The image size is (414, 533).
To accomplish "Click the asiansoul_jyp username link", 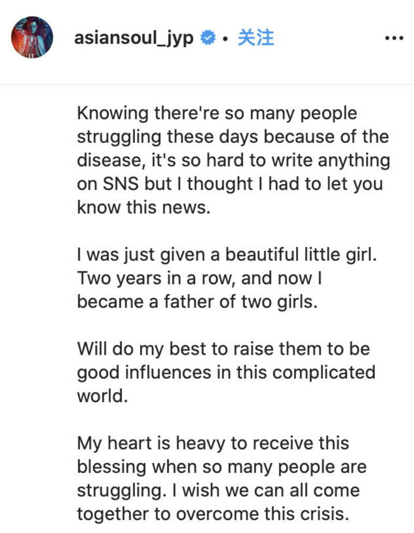I will pyautogui.click(x=134, y=38).
